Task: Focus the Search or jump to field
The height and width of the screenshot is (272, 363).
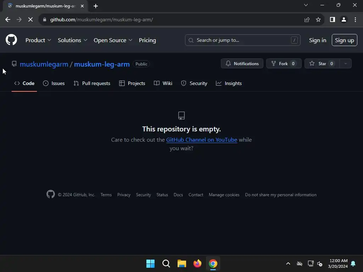Action: [242, 40]
